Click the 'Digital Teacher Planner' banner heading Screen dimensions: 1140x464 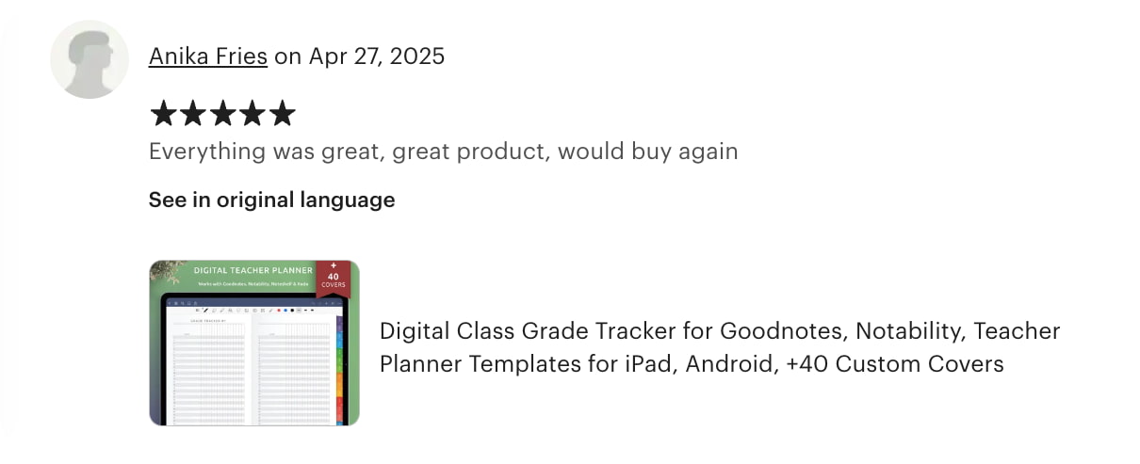pyautogui.click(x=252, y=271)
